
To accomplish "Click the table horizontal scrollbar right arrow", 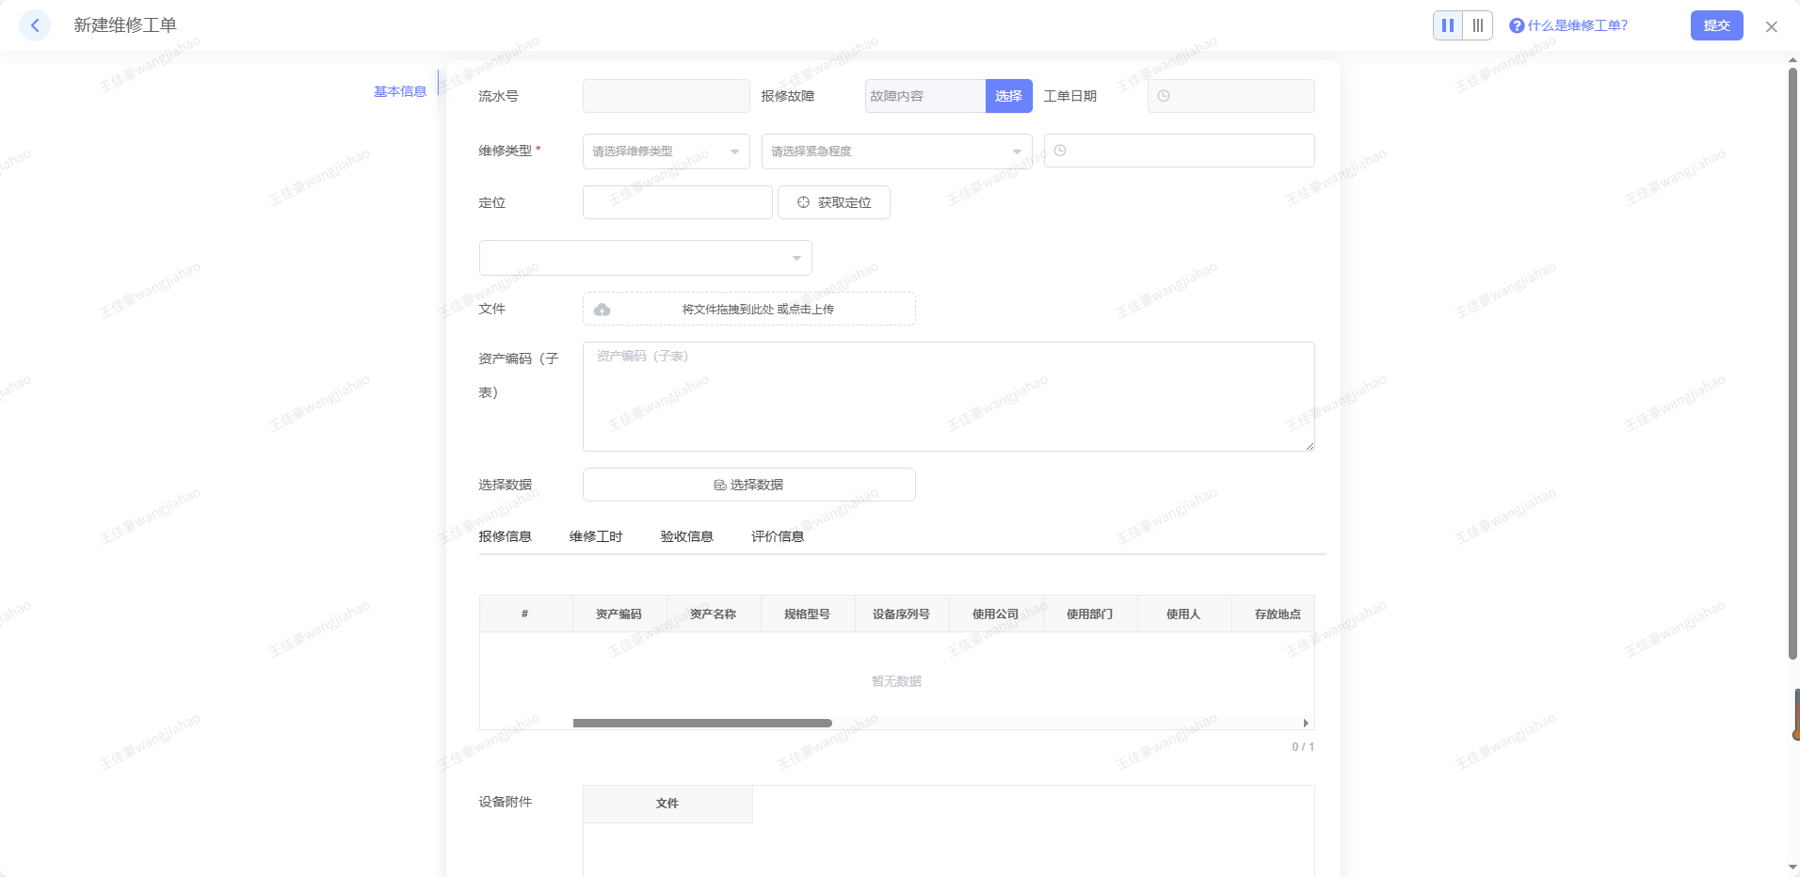I will click(1306, 723).
